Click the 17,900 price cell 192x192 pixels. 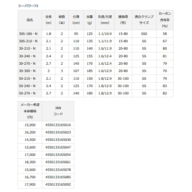coord(30,185)
